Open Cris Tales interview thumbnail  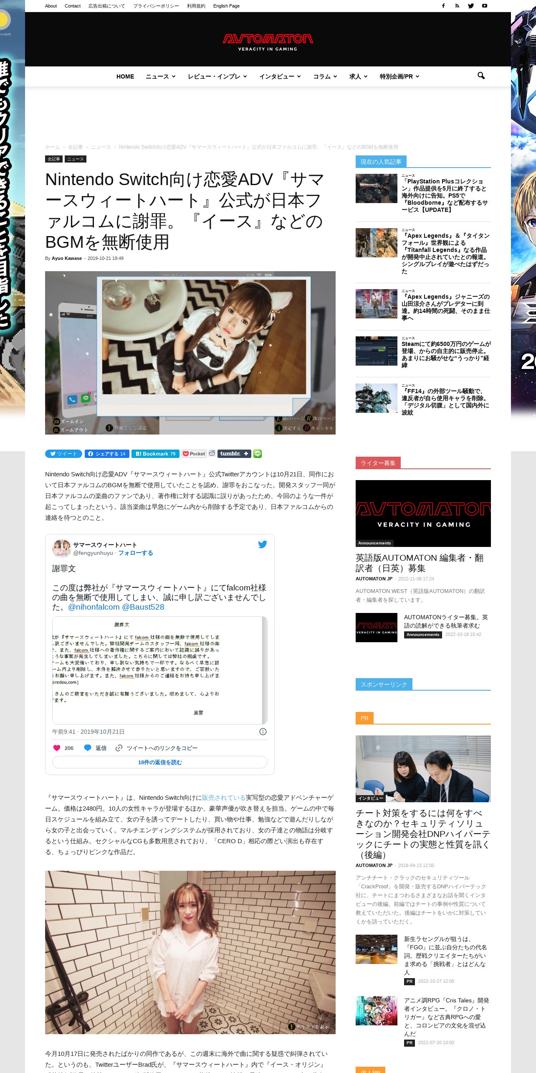(x=377, y=1011)
